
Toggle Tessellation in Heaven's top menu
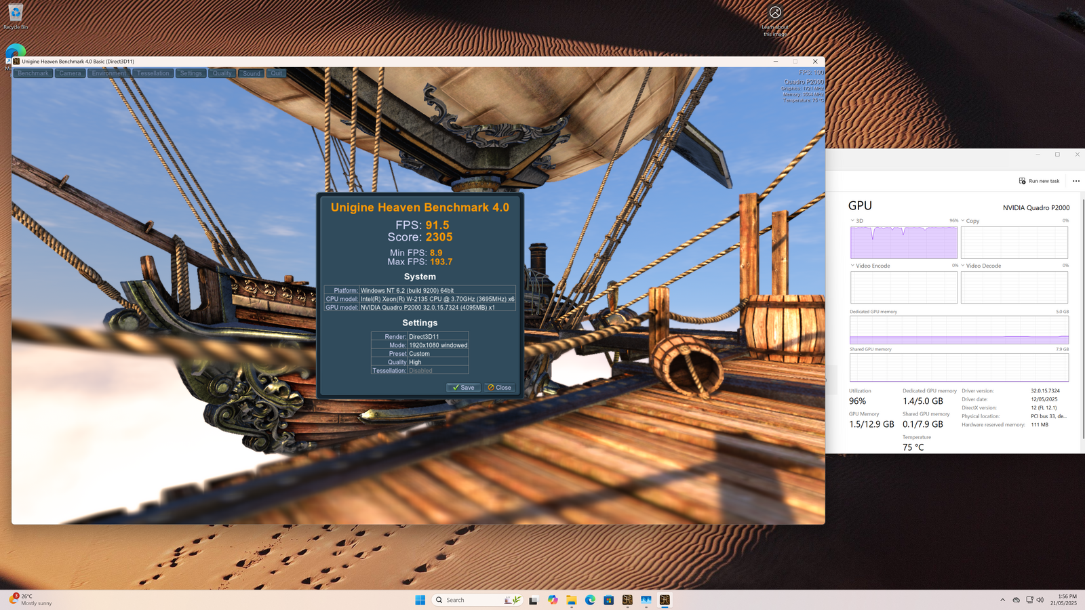click(153, 73)
